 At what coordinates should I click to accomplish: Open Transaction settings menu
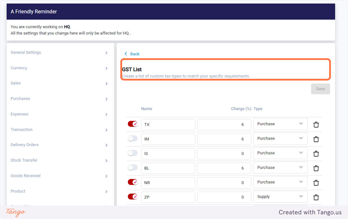click(x=59, y=129)
